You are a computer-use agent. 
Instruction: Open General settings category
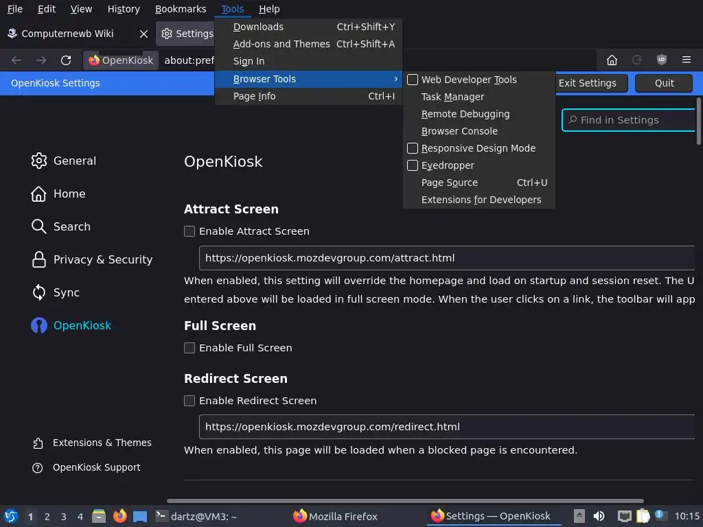64,161
